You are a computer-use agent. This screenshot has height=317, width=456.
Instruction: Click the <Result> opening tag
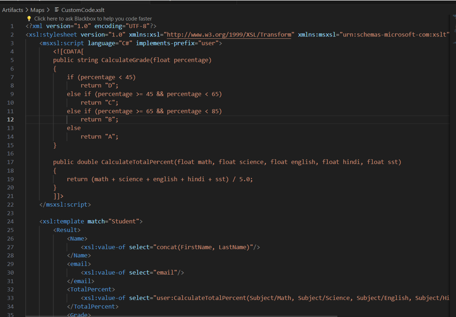[67, 230]
